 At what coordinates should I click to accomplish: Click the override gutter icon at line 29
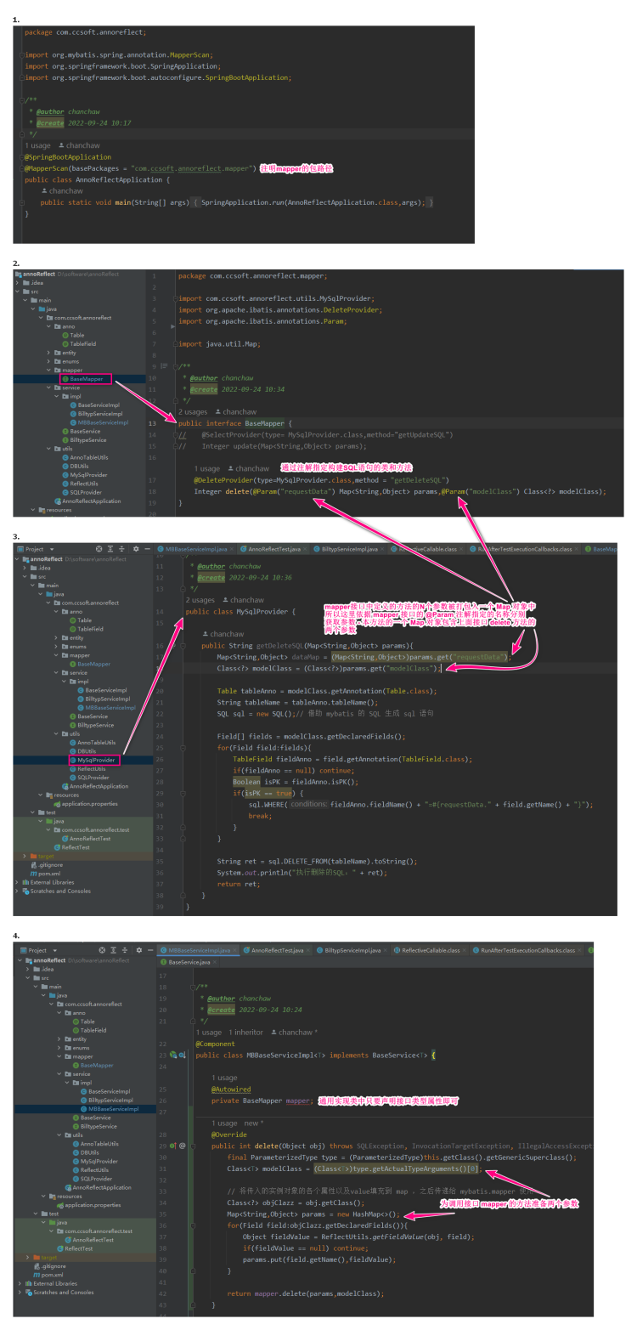[173, 1146]
